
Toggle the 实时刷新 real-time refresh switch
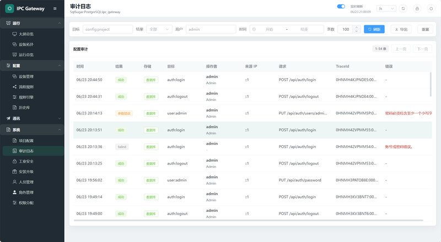(x=341, y=7)
